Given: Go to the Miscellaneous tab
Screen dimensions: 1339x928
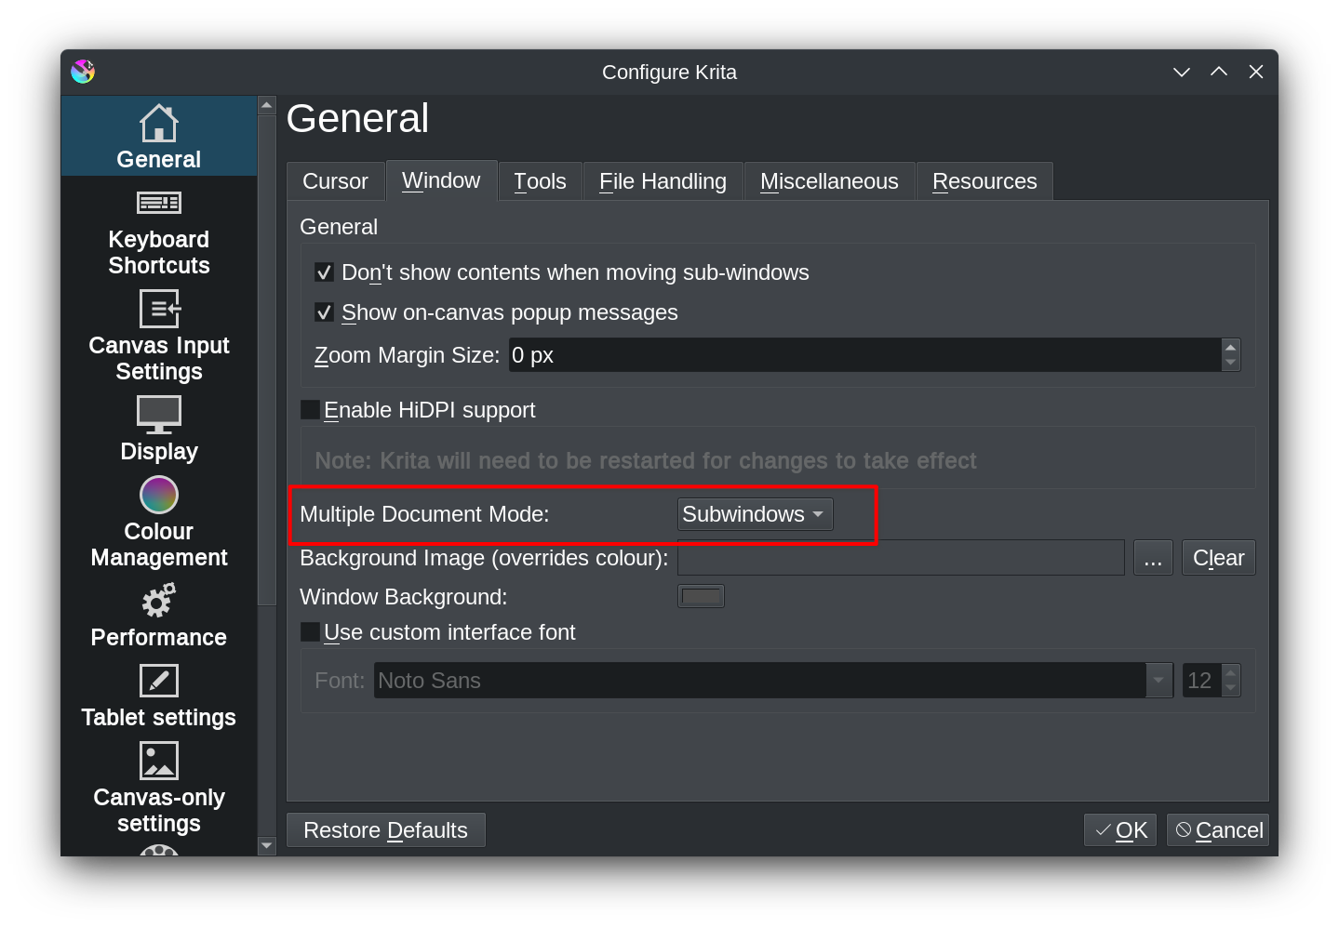Looking at the screenshot, I should coord(829,181).
